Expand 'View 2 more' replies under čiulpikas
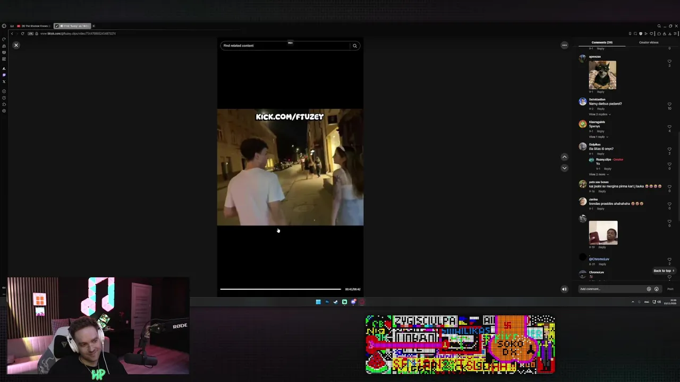Screen dimensions: 680x382 [x=599, y=174]
